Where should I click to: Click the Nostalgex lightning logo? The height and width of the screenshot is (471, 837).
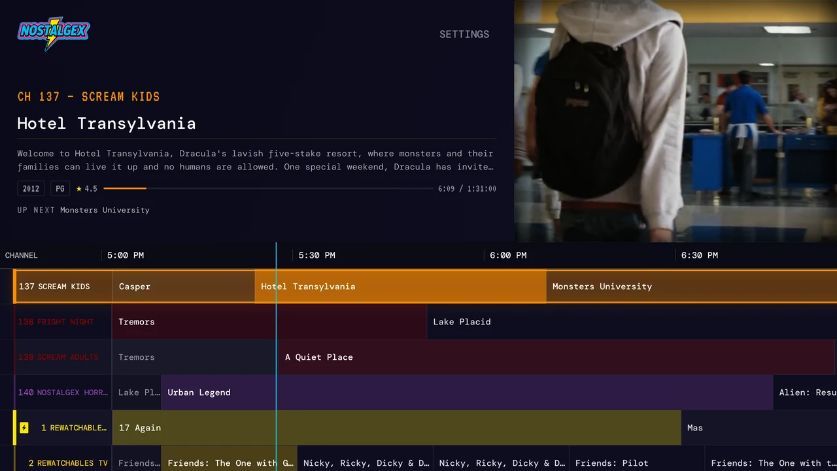53,33
